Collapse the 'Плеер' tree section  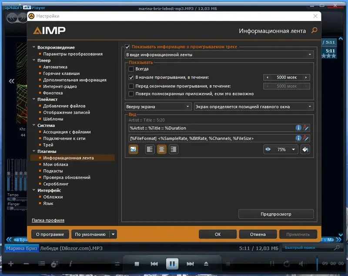(x=34, y=60)
